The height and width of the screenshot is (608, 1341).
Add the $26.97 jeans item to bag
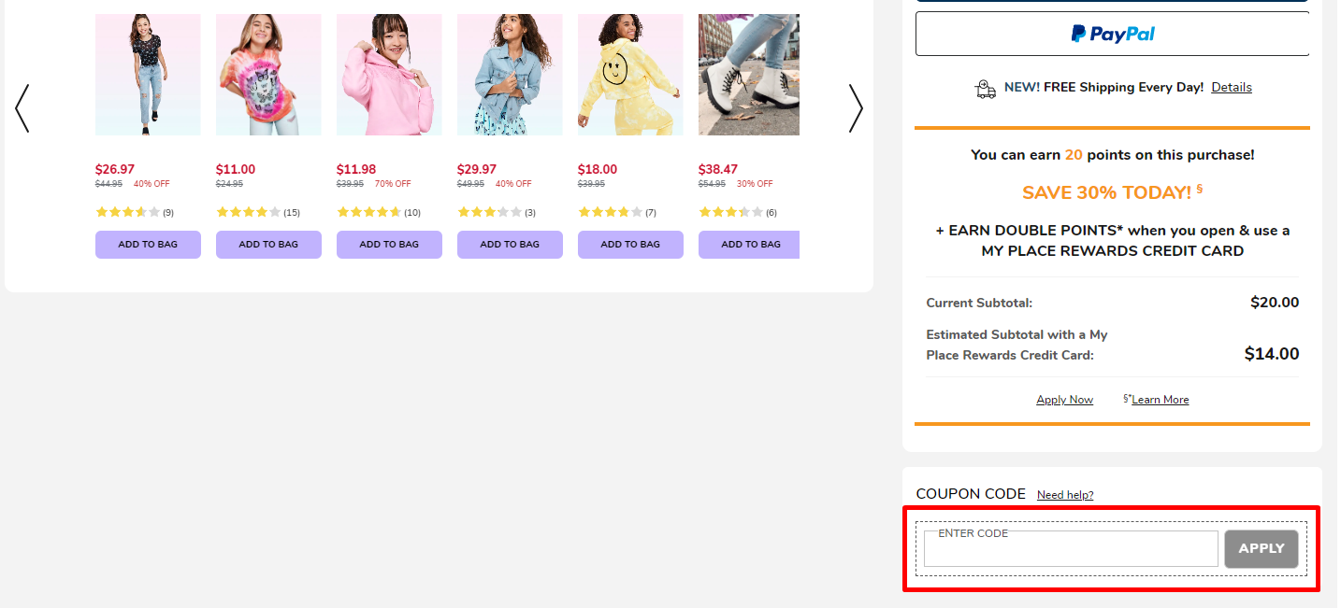coord(148,245)
